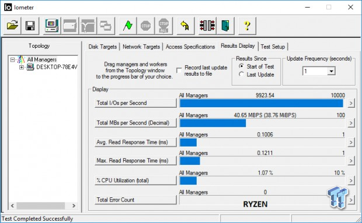Select the All Managers tree node

pos(42,59)
